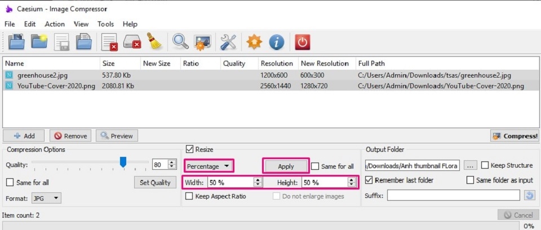Click the Add button
541x230 pixels.
[x=24, y=136]
